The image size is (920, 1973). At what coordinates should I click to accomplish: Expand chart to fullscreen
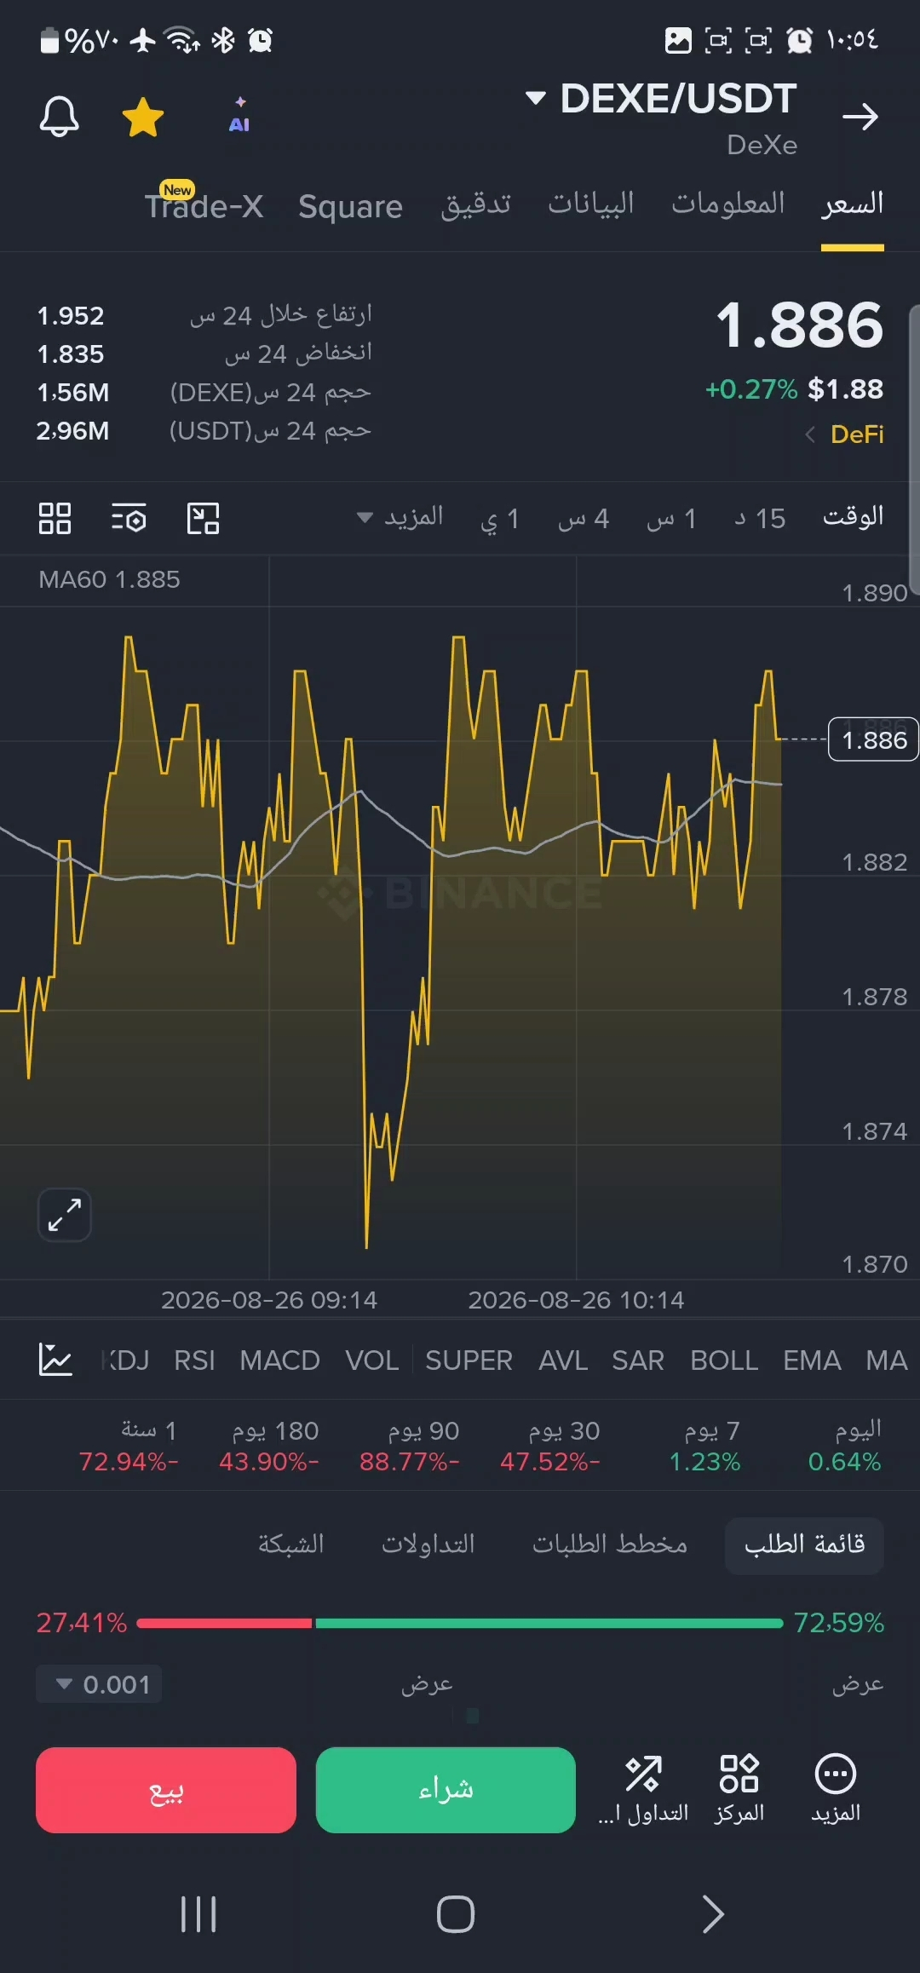pyautogui.click(x=65, y=1215)
